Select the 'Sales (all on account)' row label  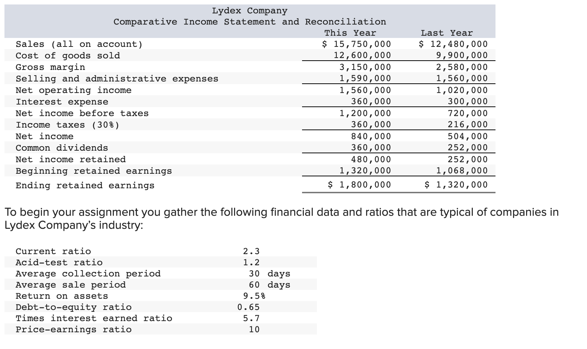point(79,44)
